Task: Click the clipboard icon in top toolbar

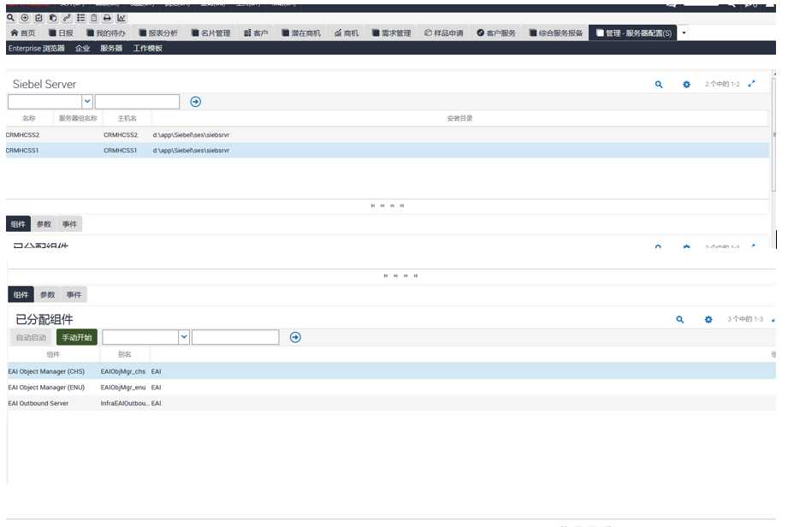Action: (x=94, y=18)
